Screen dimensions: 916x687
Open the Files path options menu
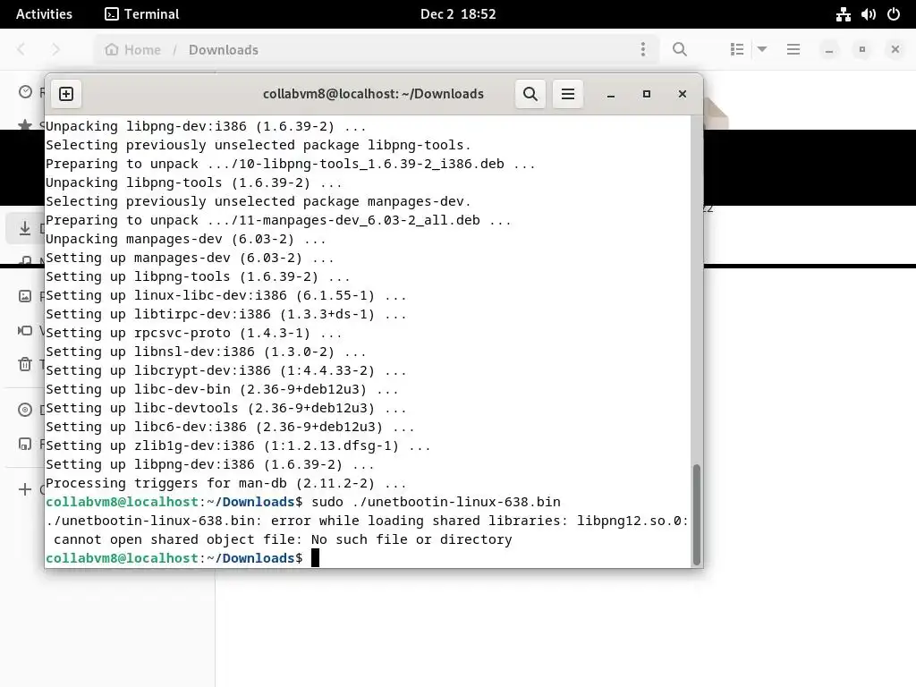(x=642, y=50)
